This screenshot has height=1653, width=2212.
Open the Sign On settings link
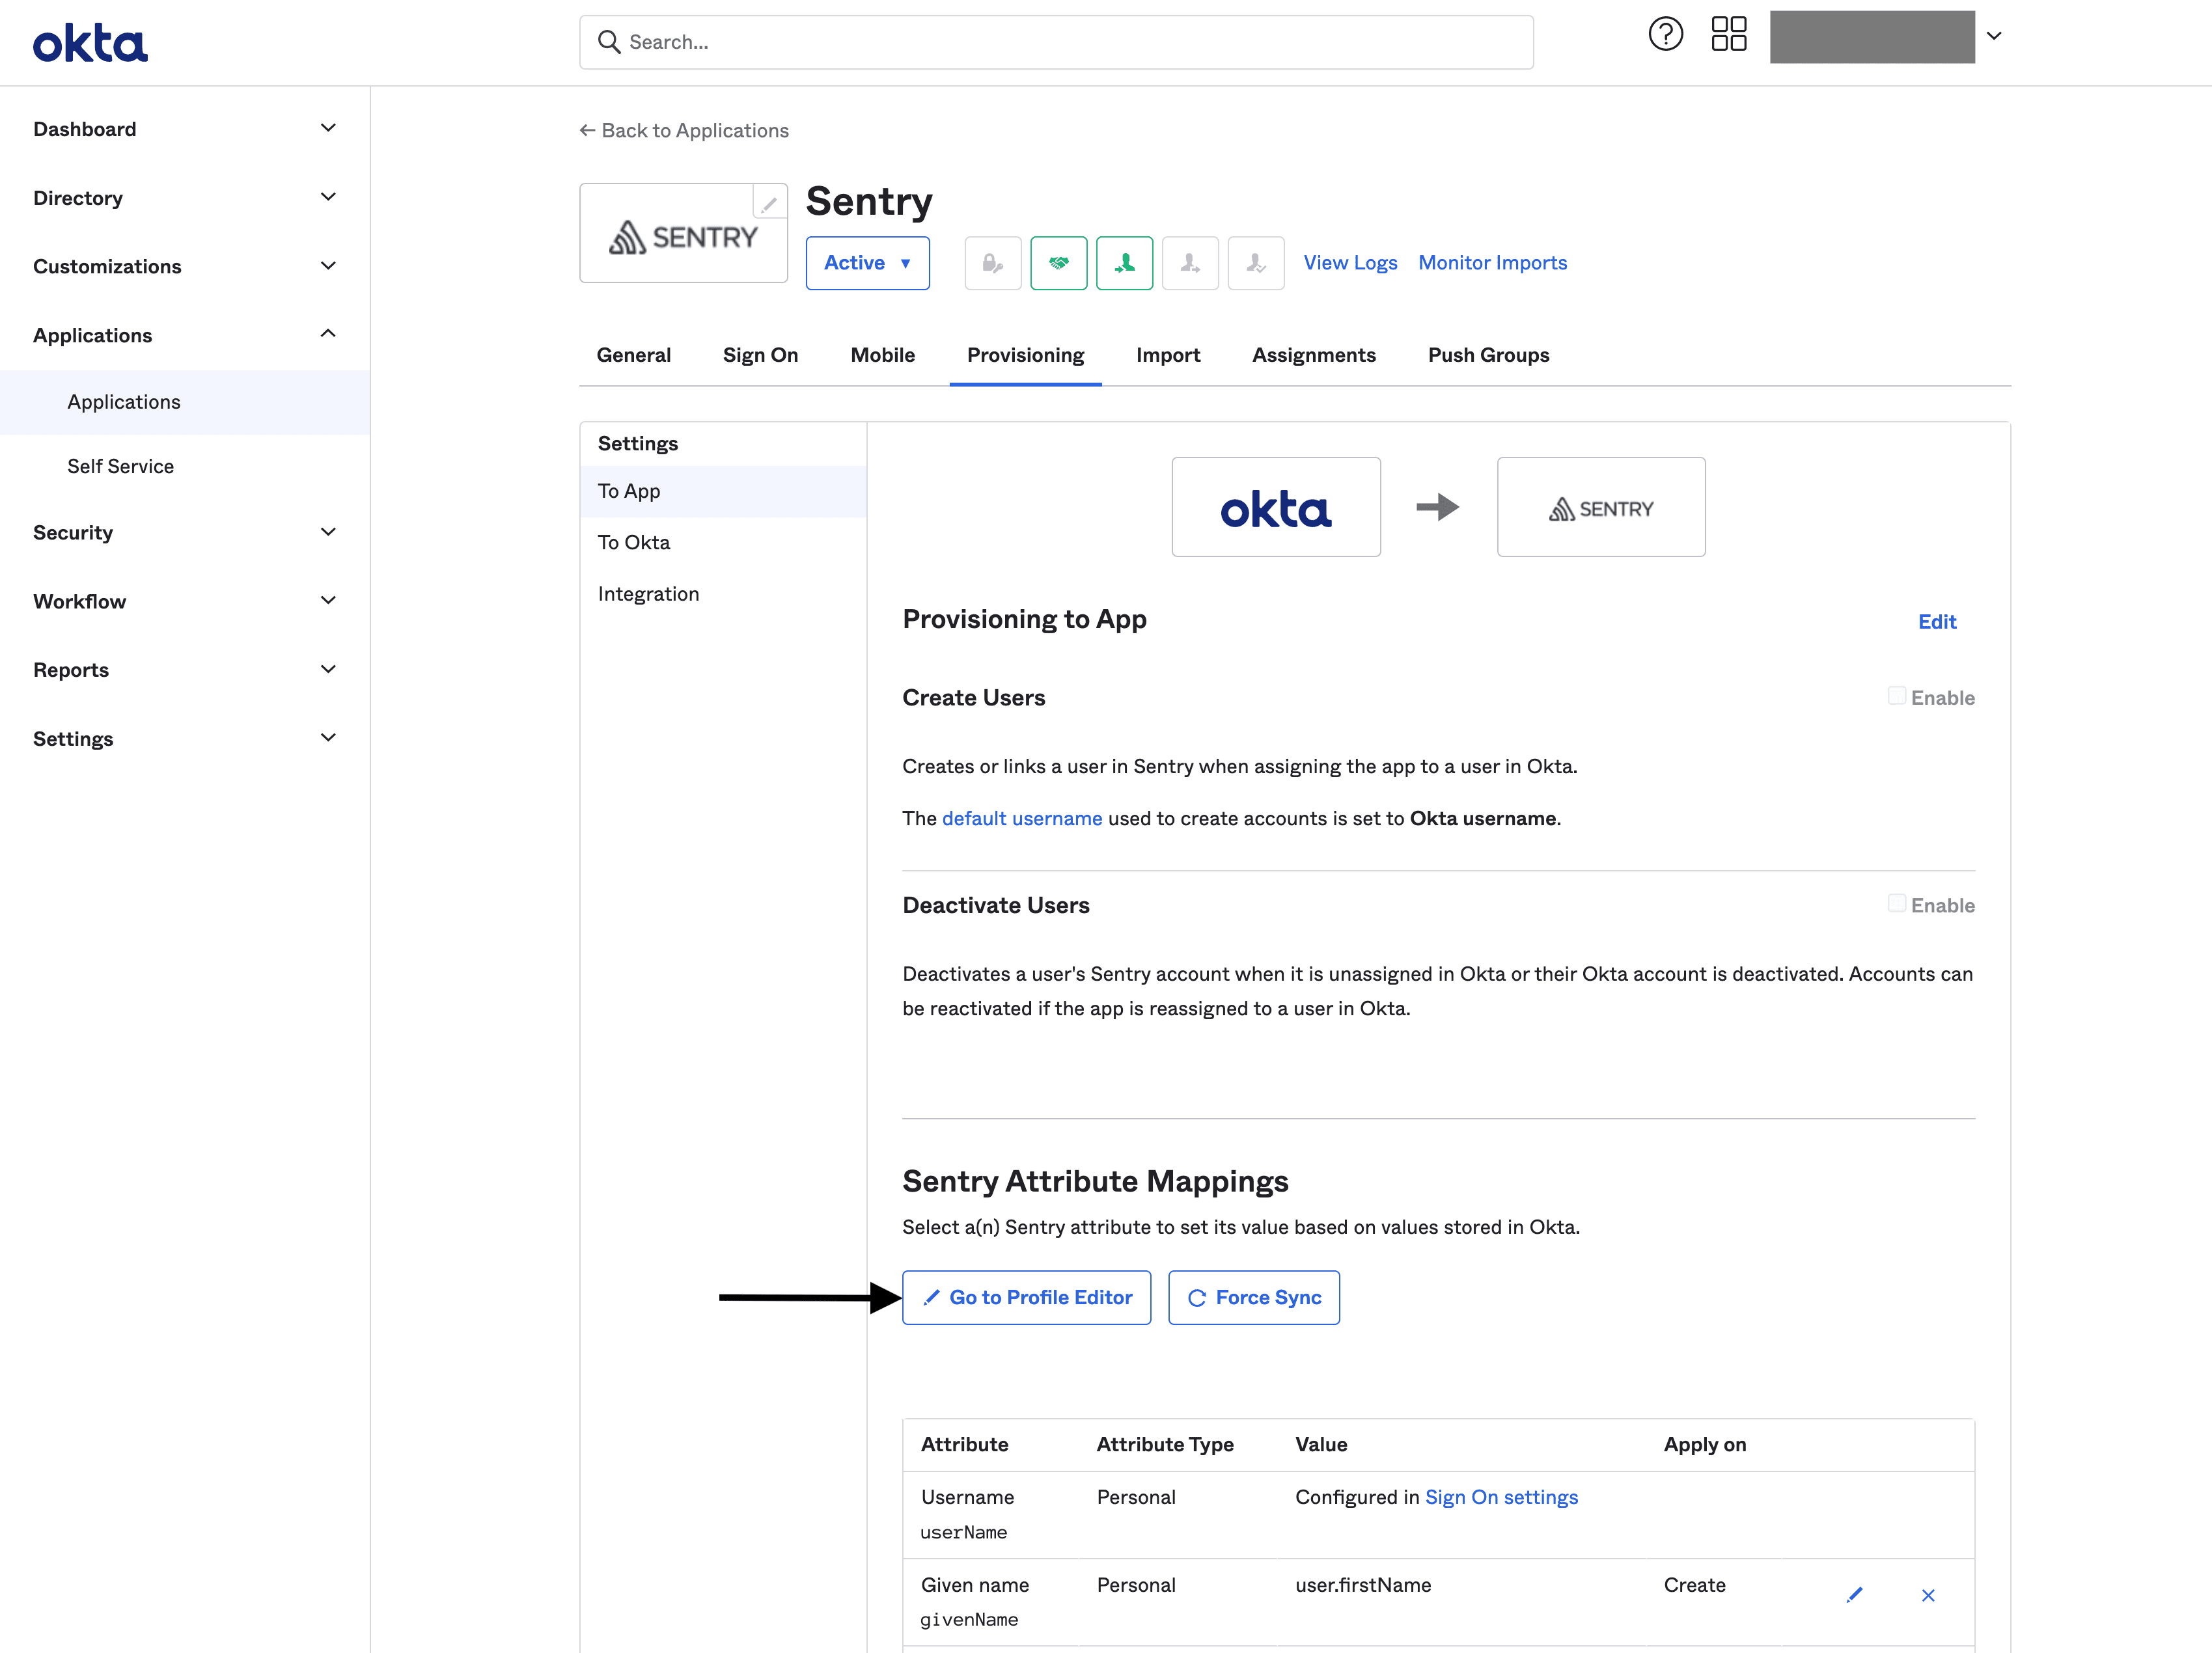(x=1501, y=1497)
